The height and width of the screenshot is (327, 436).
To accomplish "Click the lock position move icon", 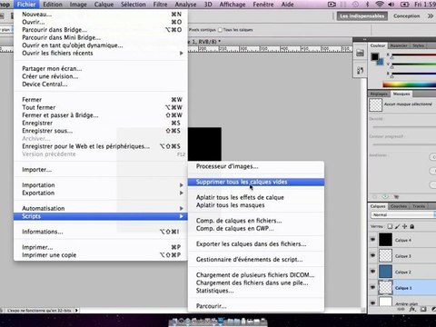I will pos(405,226).
